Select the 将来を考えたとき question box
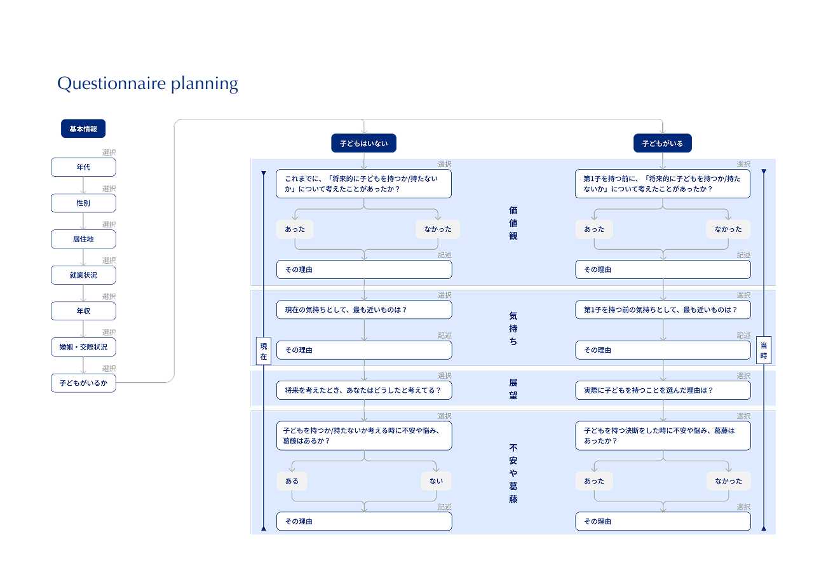826x584 pixels. (363, 390)
